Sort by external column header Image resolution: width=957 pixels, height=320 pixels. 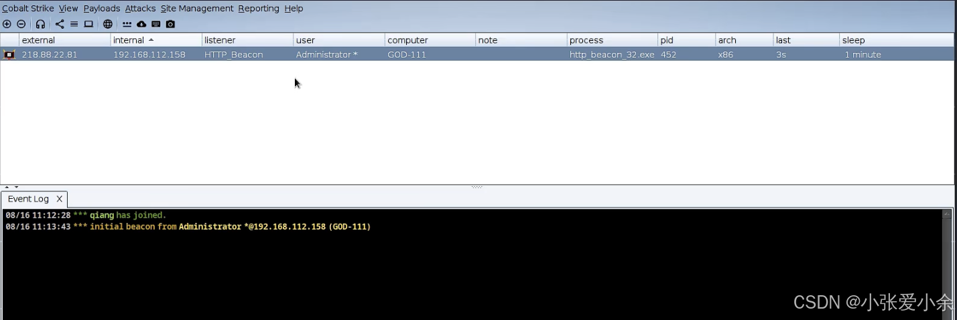64,40
